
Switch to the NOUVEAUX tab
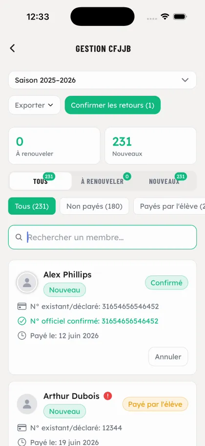point(164,181)
